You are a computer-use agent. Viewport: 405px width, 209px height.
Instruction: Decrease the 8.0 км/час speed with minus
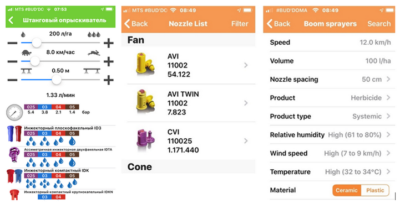pos(12,61)
